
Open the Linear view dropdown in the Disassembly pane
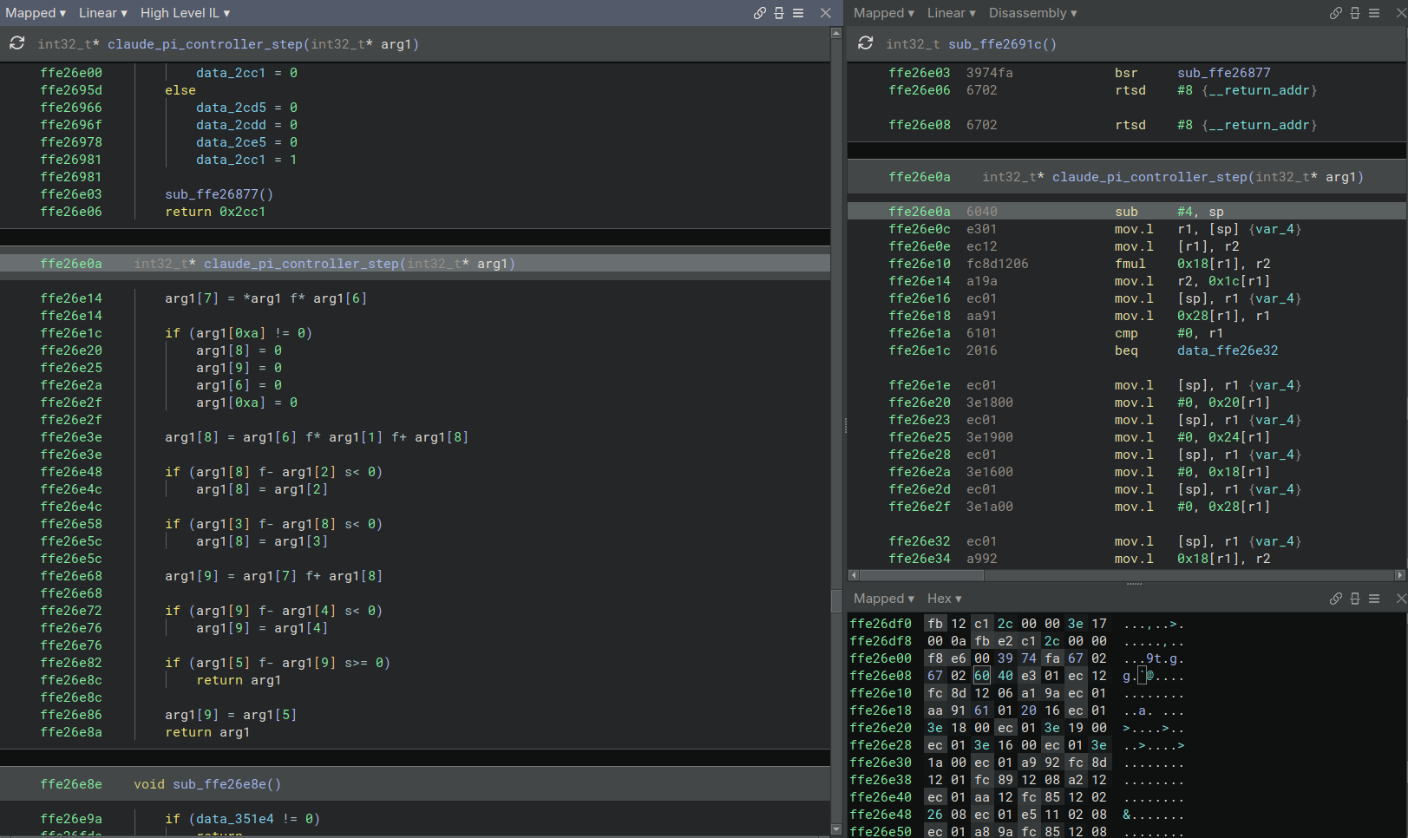pos(952,13)
